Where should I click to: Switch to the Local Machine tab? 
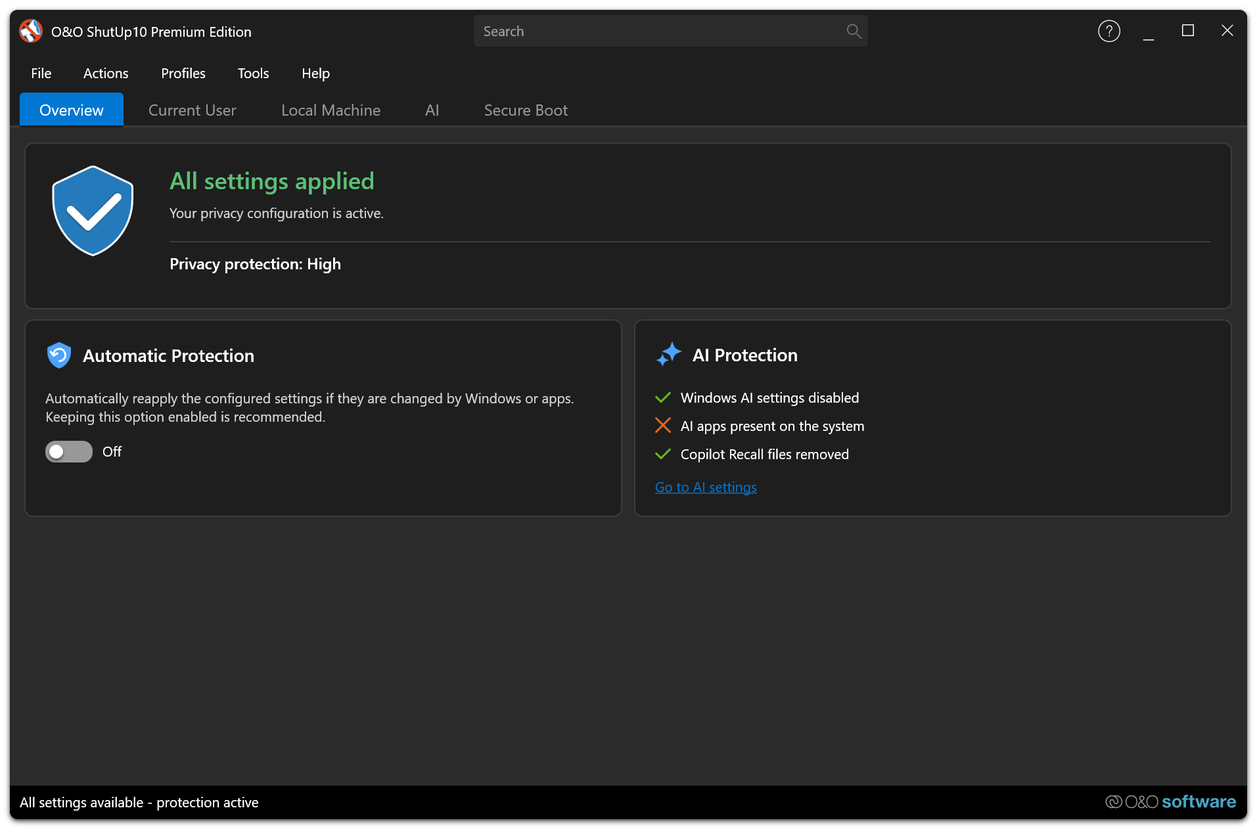[x=331, y=110]
